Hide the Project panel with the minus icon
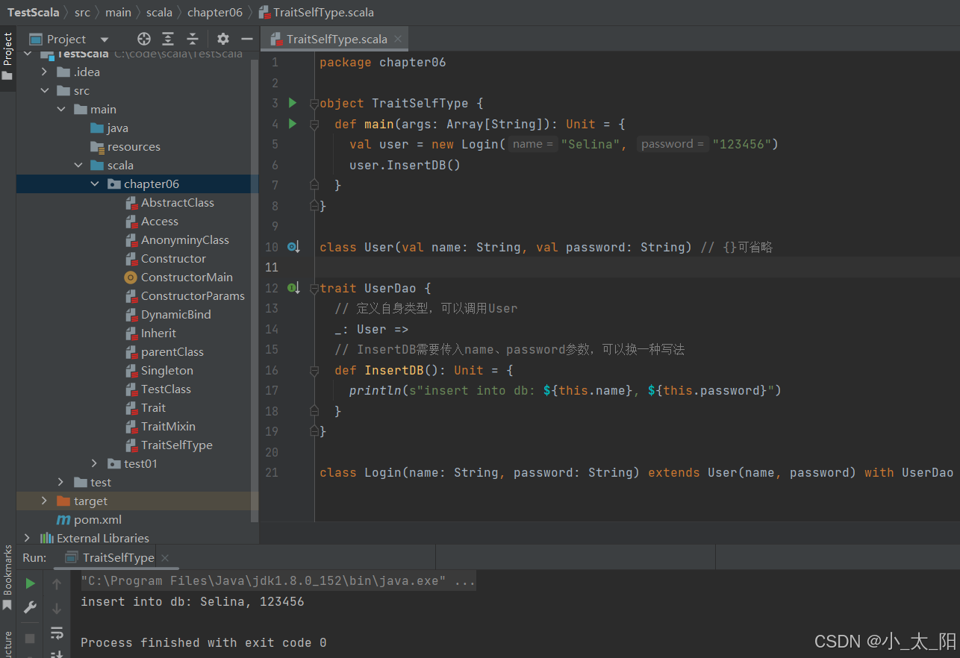Screen dimensions: 960x658 click(246, 39)
